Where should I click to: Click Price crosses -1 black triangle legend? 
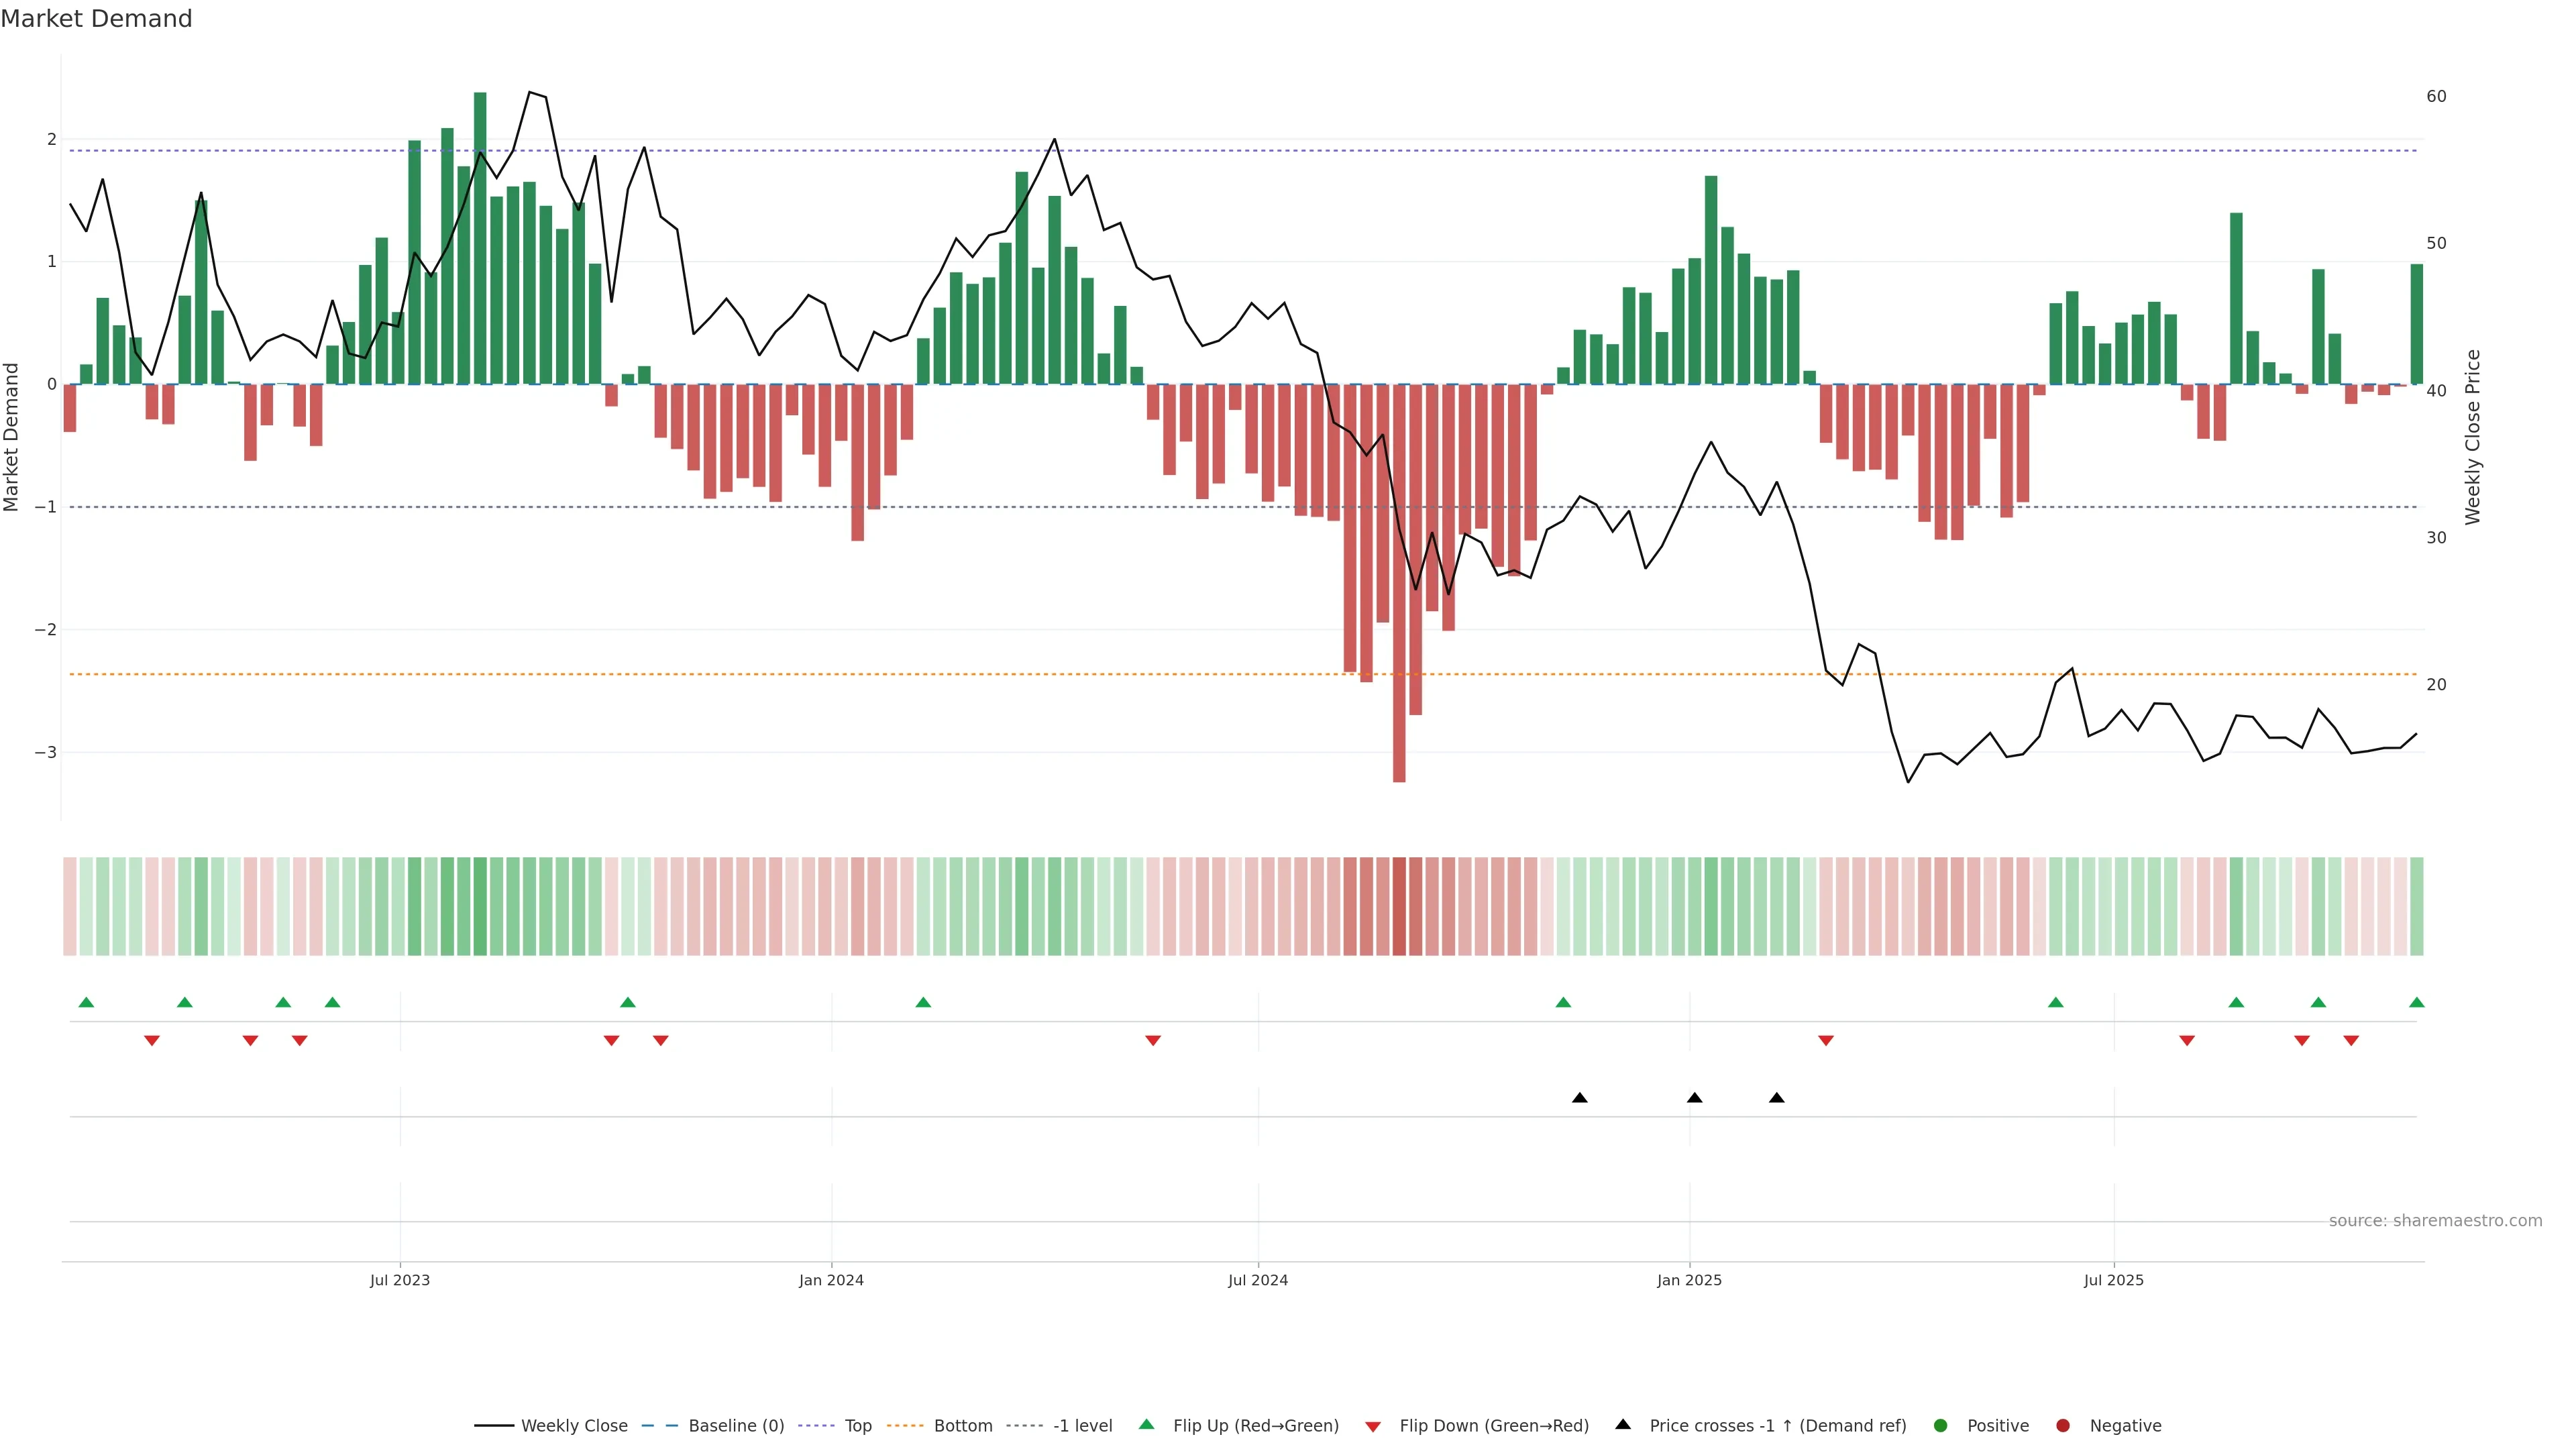[x=1623, y=1425]
